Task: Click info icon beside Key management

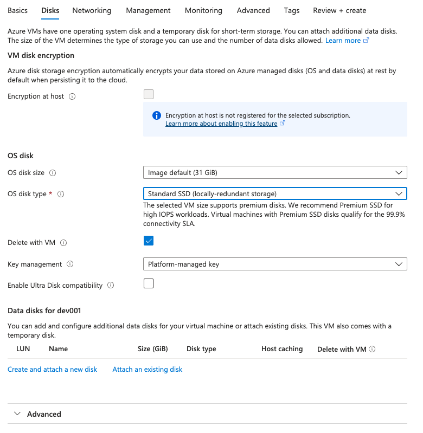Action: coord(70,264)
